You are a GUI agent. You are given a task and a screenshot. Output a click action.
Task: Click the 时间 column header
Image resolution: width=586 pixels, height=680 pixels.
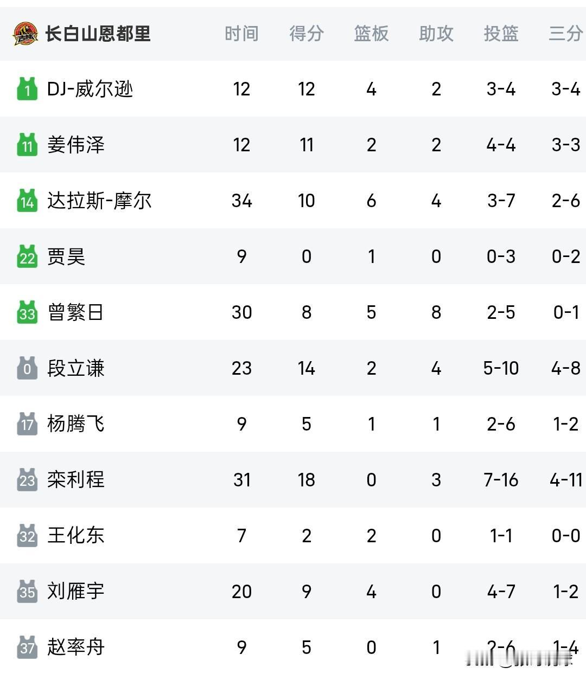(242, 34)
